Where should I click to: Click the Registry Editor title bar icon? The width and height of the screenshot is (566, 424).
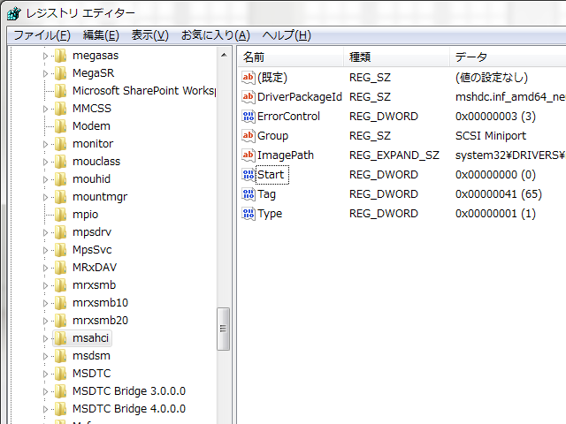[14, 13]
